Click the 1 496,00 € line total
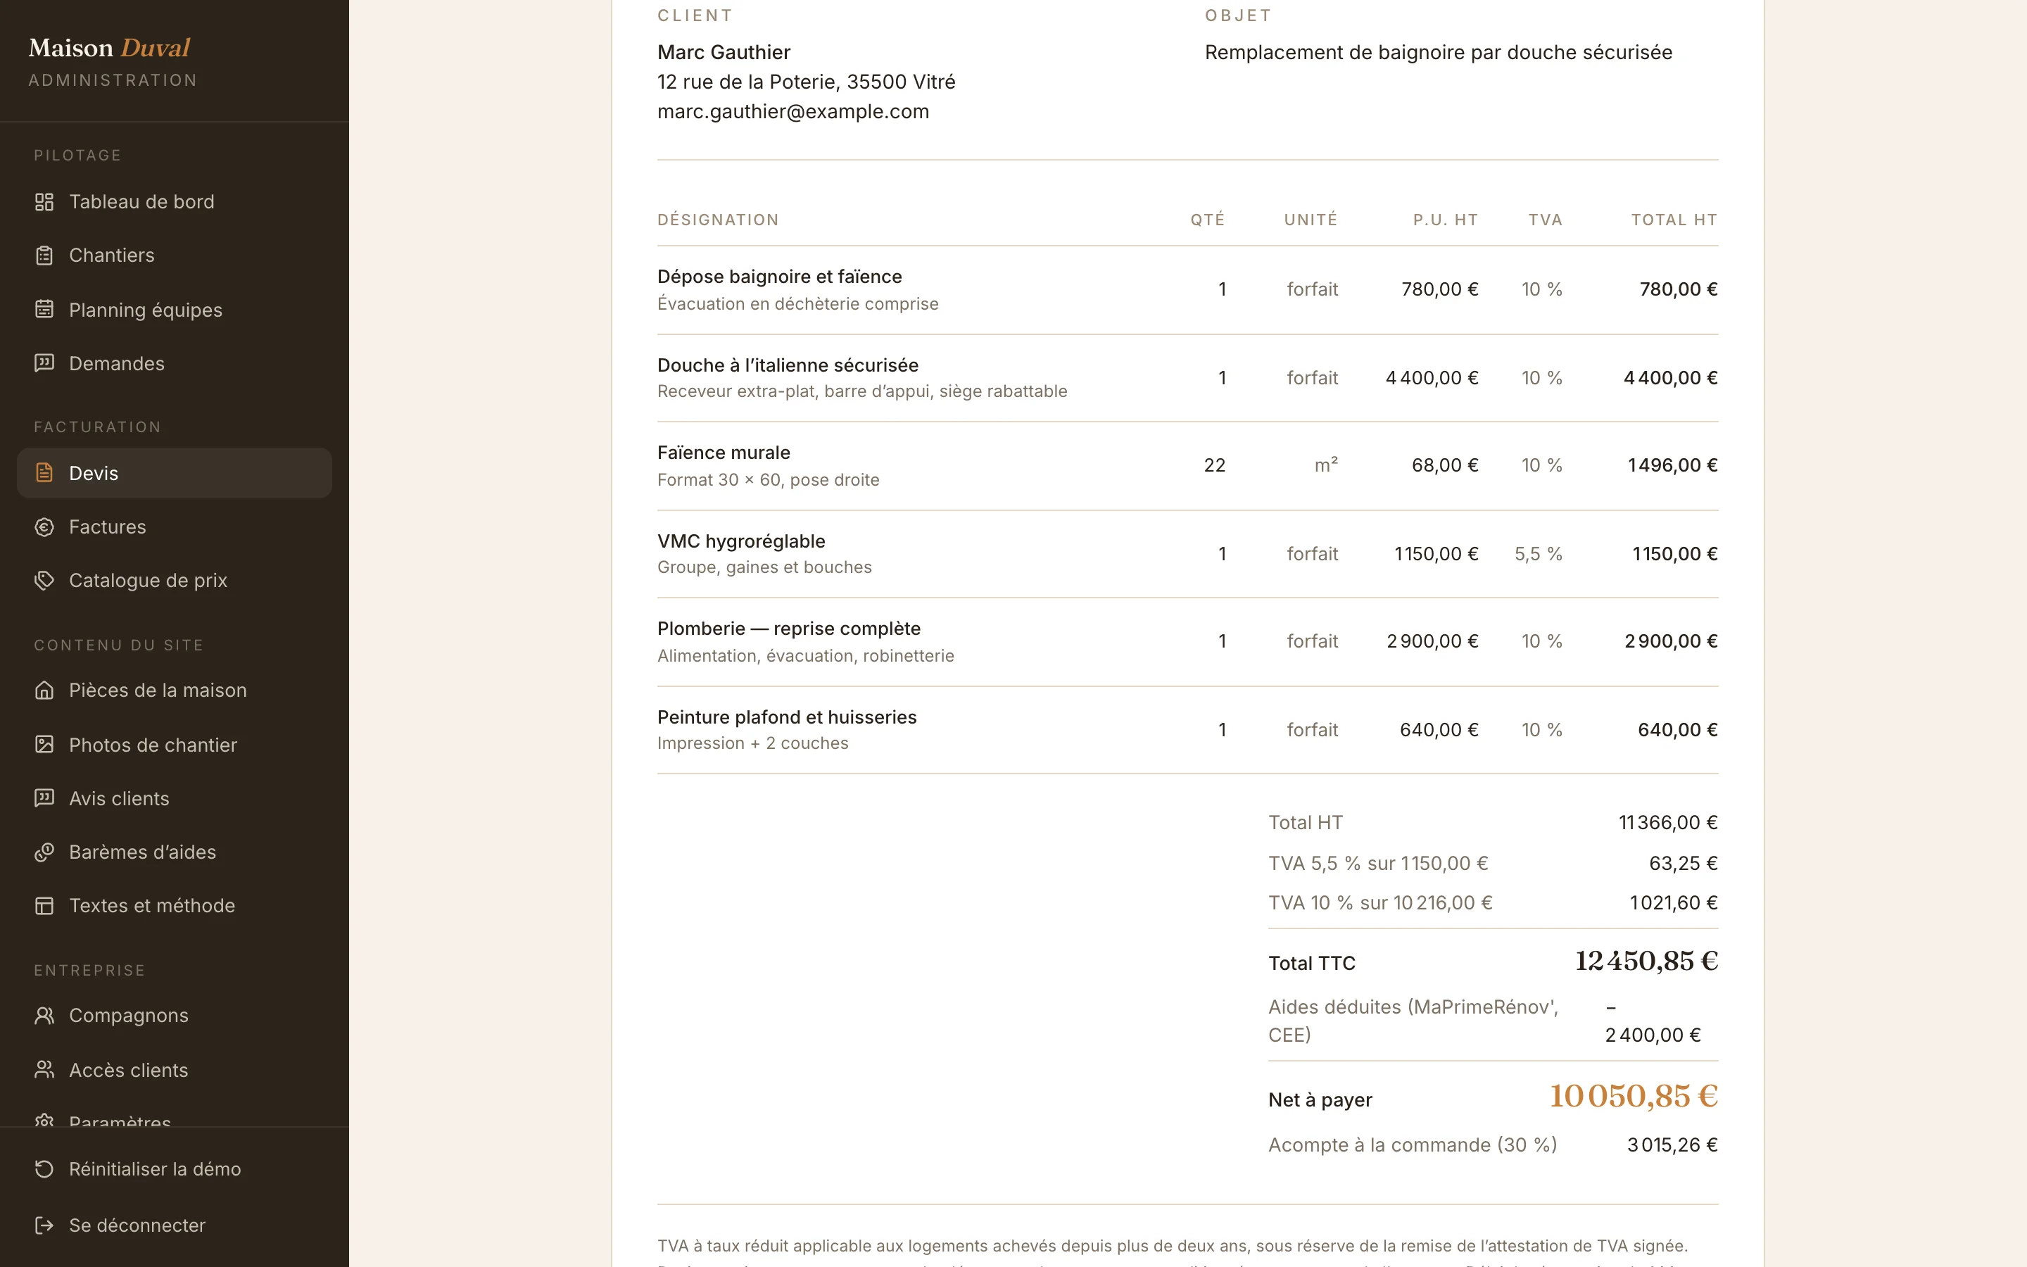 point(1673,465)
